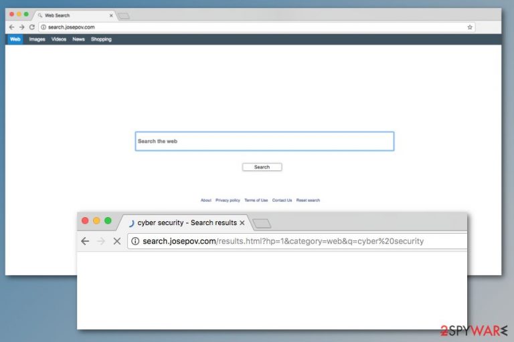Open the About link
This screenshot has width=514, height=342.
[x=206, y=200]
